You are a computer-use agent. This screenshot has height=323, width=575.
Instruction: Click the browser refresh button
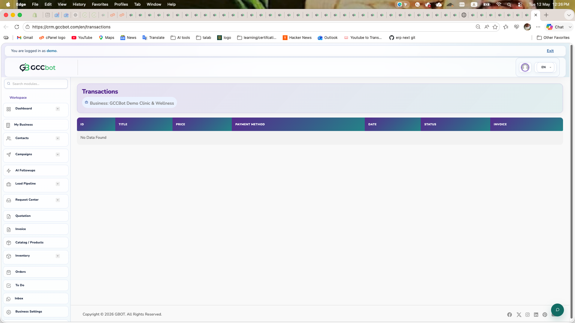coord(17,27)
